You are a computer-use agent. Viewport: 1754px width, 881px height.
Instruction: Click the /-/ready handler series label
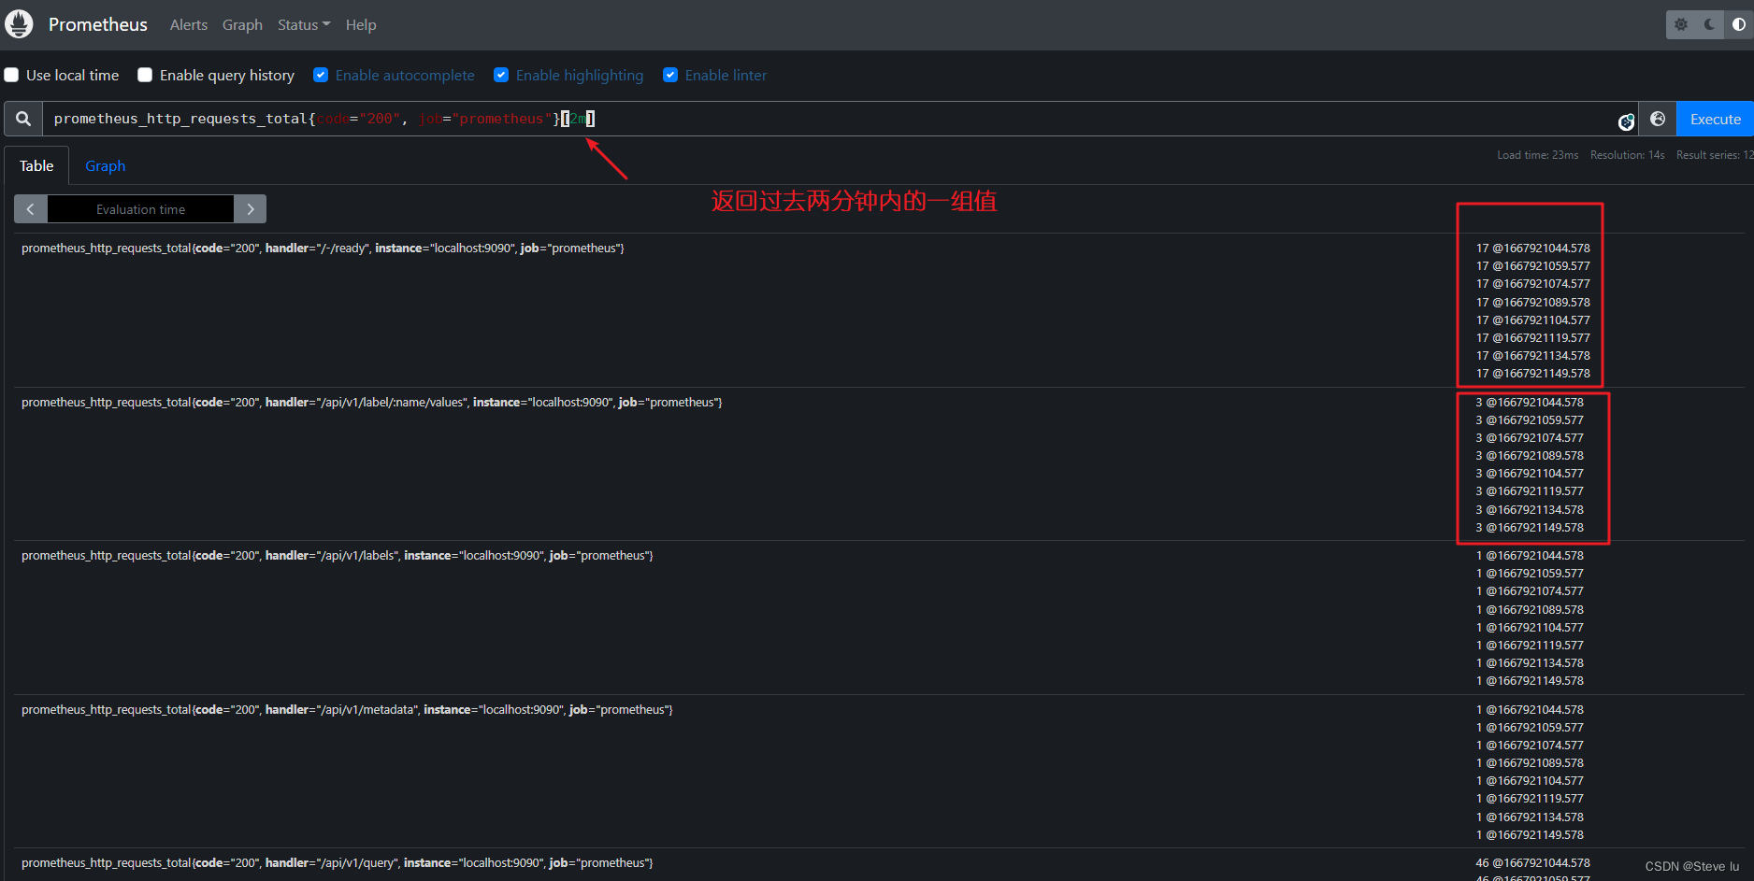323,248
